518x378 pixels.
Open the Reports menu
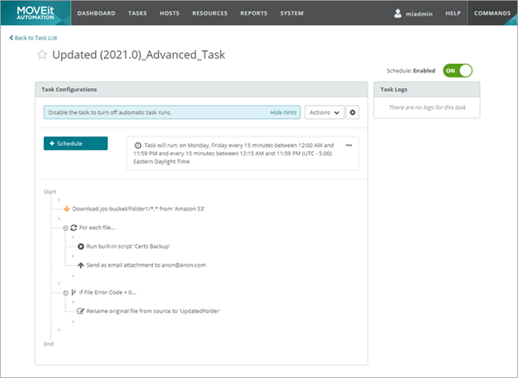(254, 13)
